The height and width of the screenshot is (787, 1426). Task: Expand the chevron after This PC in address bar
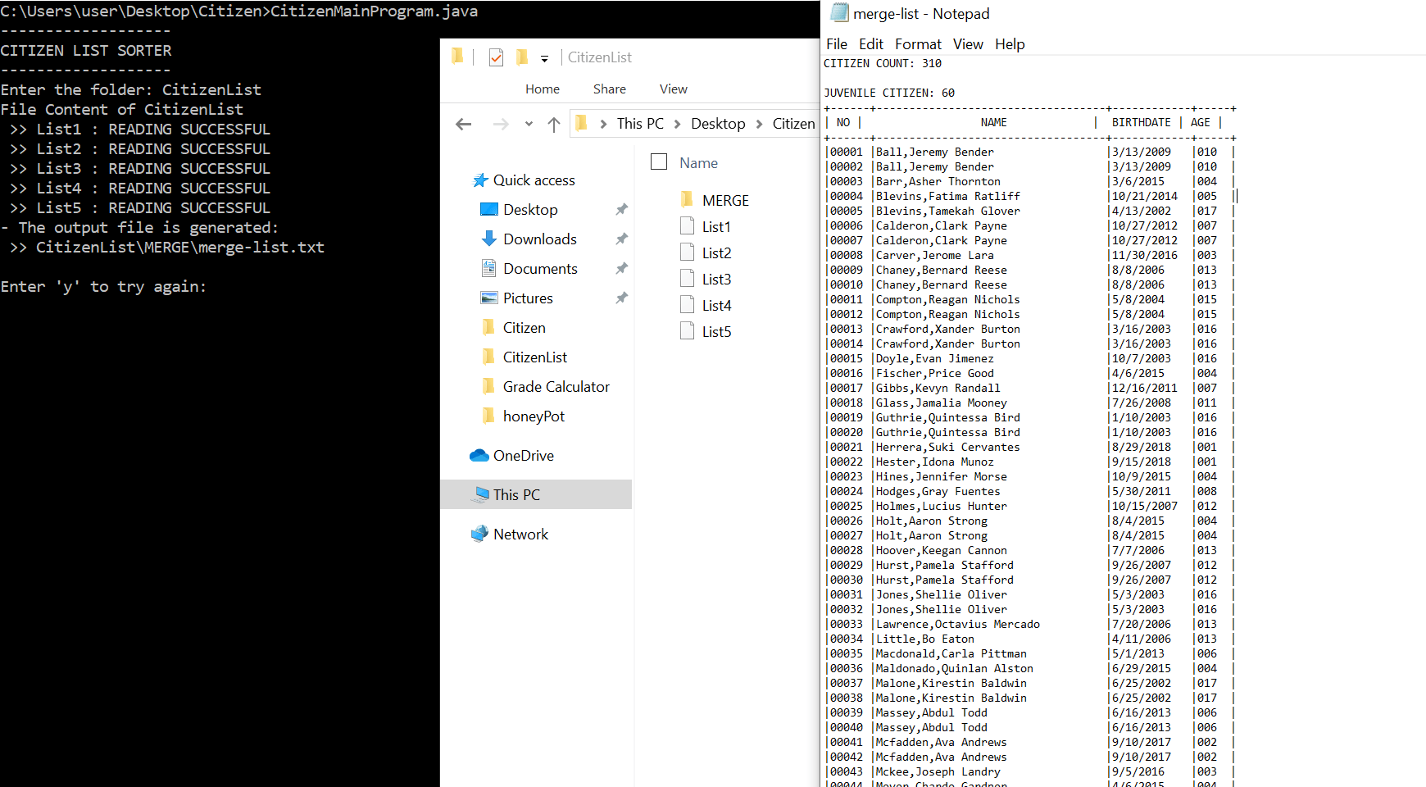pyautogui.click(x=678, y=124)
